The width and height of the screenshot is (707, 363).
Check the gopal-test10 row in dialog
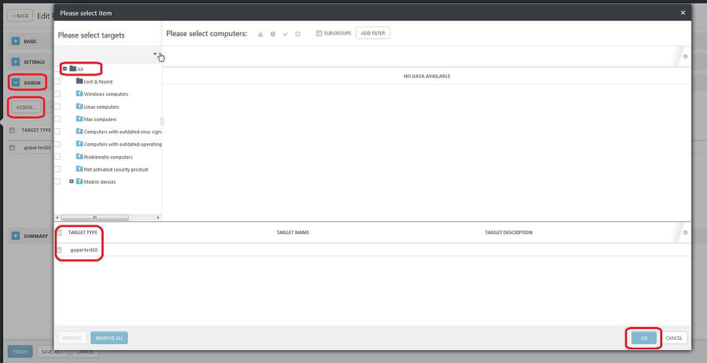click(59, 250)
